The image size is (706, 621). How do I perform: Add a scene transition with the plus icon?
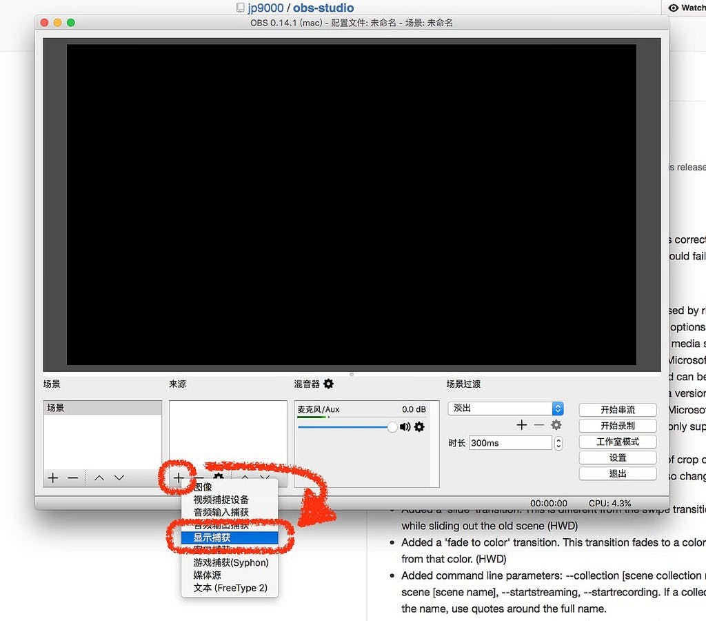[x=521, y=425]
